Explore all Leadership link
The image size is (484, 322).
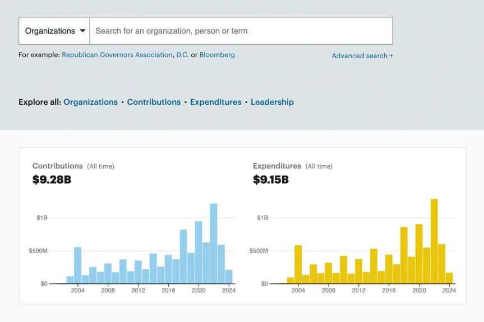[272, 102]
